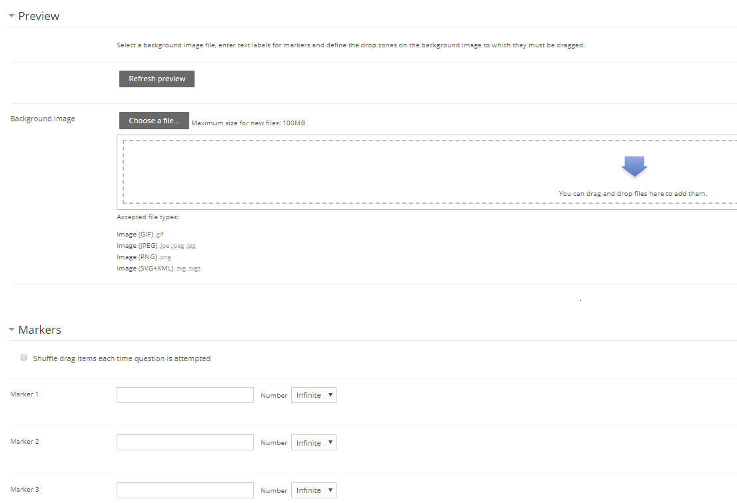Click the 'Image (JPEG)' file type line

point(156,245)
